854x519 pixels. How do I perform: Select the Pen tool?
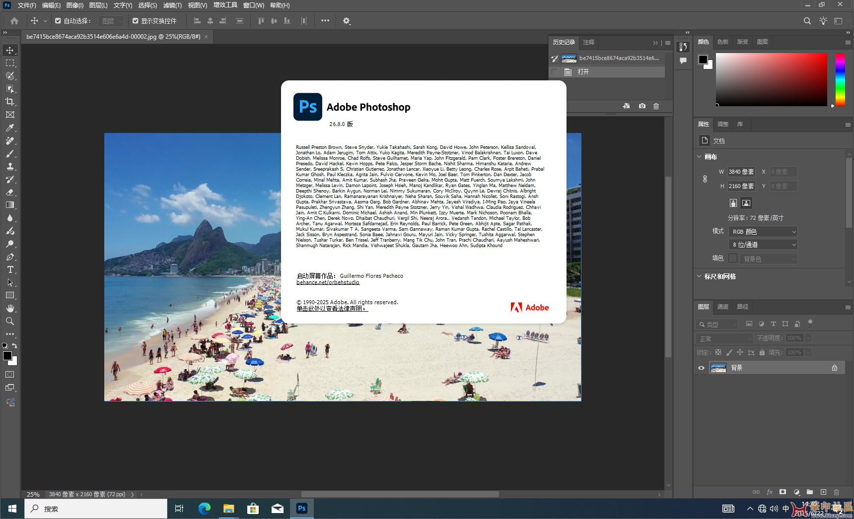click(x=10, y=257)
